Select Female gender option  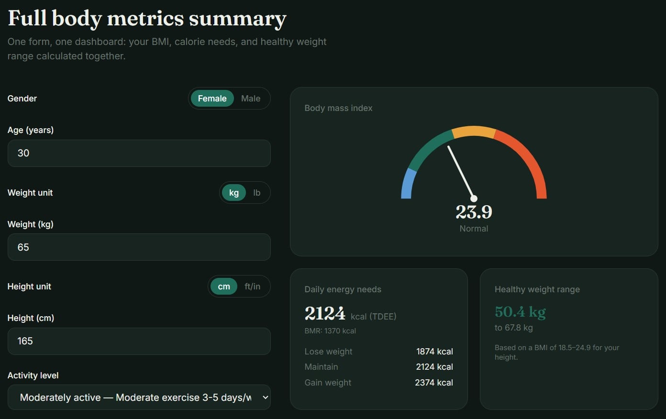tap(212, 99)
